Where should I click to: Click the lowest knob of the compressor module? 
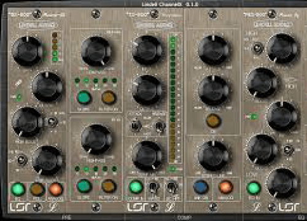(x=147, y=156)
